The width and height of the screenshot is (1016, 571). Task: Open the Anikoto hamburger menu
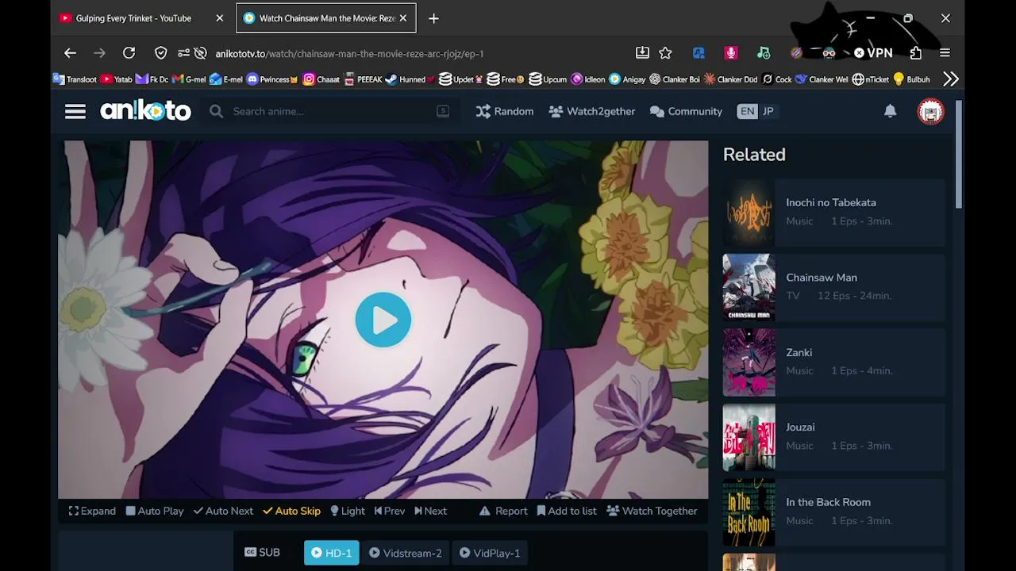pos(75,112)
